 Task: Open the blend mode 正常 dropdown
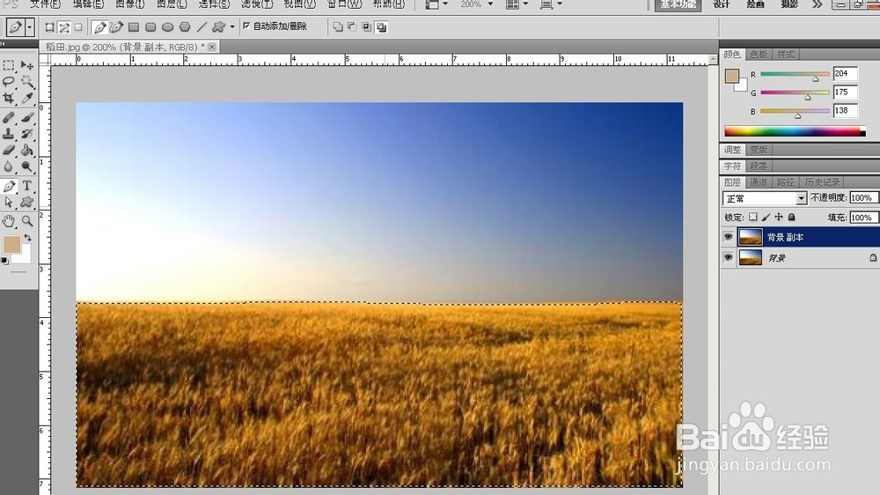point(765,198)
